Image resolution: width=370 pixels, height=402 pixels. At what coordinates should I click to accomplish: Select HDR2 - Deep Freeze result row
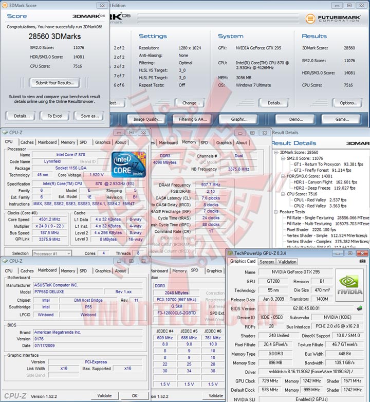coord(324,188)
